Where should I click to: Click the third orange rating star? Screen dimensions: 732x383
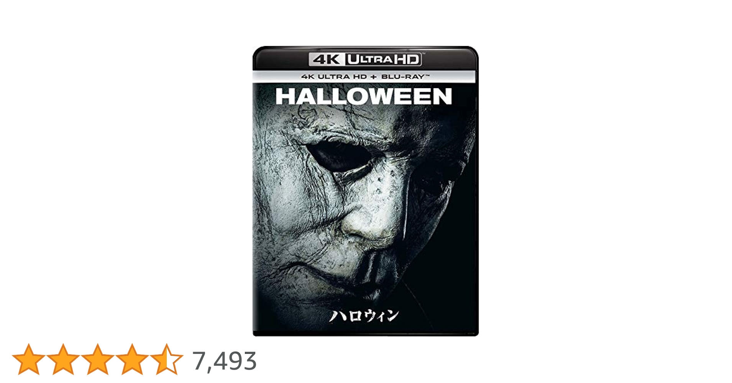pos(98,359)
